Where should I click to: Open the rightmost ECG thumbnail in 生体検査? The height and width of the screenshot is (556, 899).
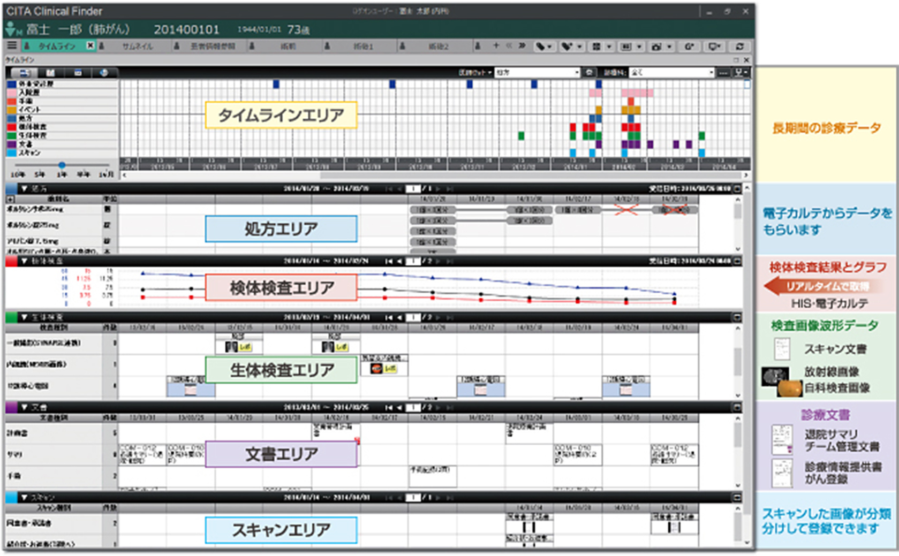coord(626,389)
